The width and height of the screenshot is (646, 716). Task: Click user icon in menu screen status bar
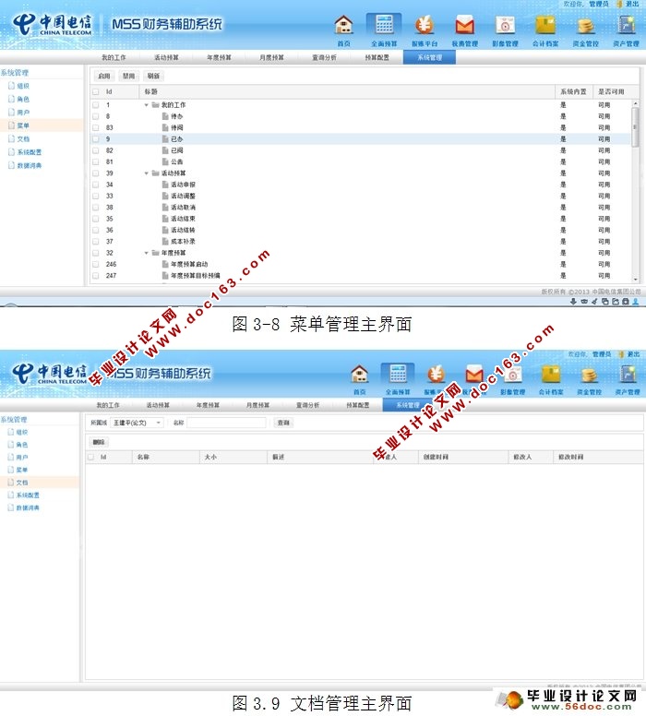coord(636,302)
